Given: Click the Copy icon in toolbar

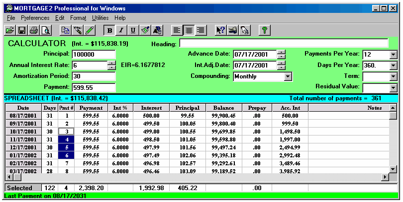Looking at the screenshot, I should coord(65,30).
